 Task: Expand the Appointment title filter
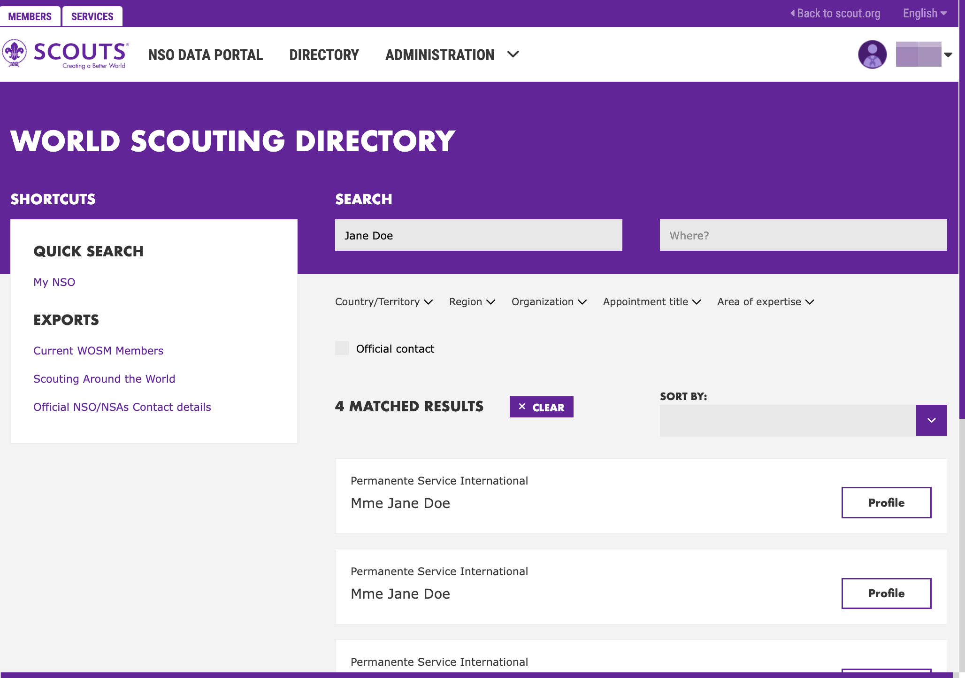[652, 302]
